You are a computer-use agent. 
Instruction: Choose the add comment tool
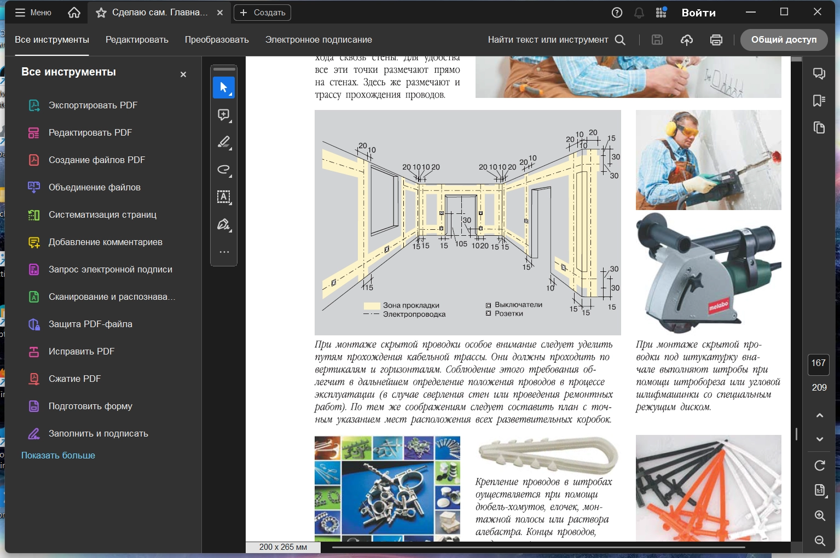point(223,115)
